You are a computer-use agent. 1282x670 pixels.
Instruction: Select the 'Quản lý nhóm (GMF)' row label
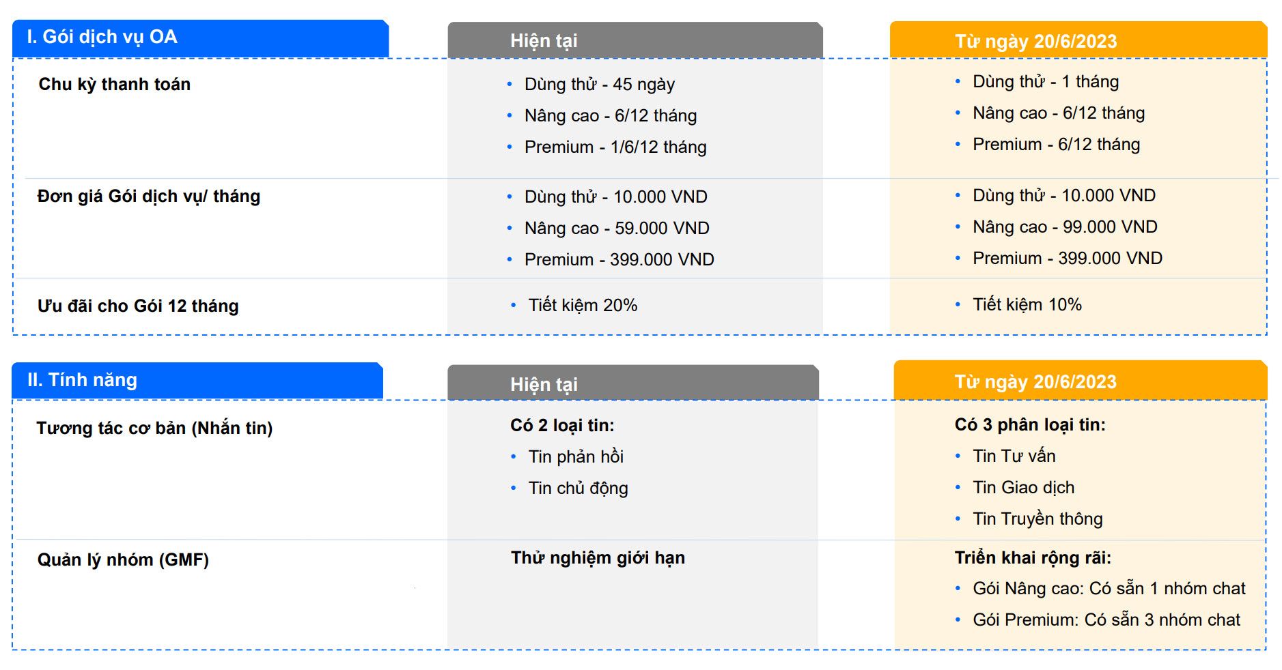click(x=123, y=559)
